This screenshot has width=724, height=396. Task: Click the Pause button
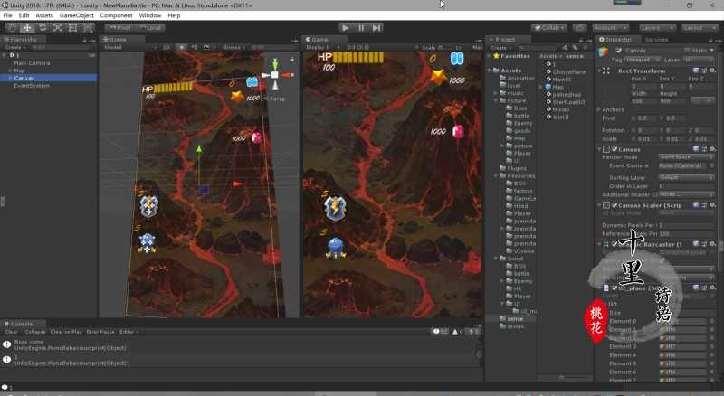[361, 28]
